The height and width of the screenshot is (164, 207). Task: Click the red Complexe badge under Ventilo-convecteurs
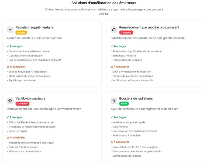(x=22, y=103)
